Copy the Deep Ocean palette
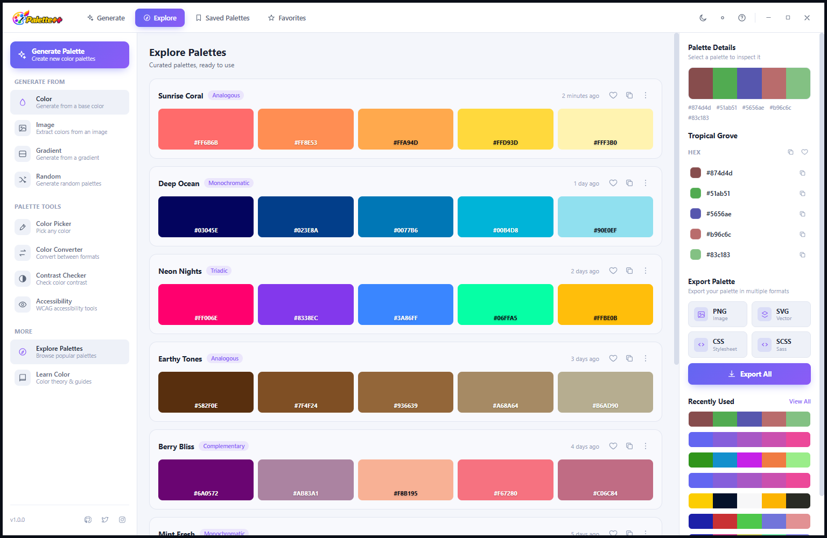 pos(629,183)
